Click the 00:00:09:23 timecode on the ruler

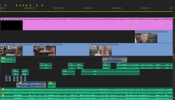pyautogui.click(x=58, y=8)
